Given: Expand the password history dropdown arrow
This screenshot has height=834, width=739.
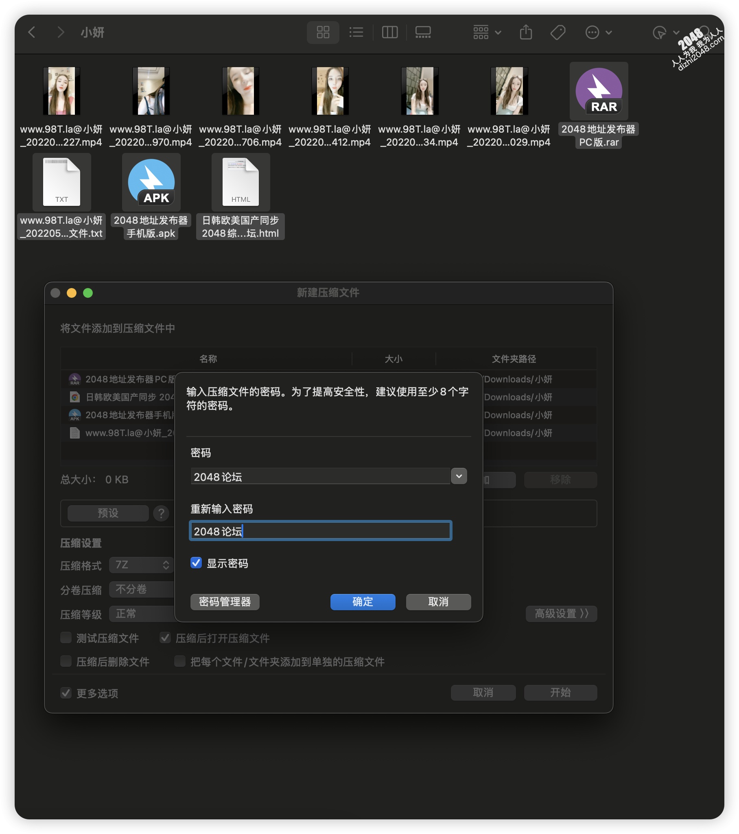Looking at the screenshot, I should (459, 476).
